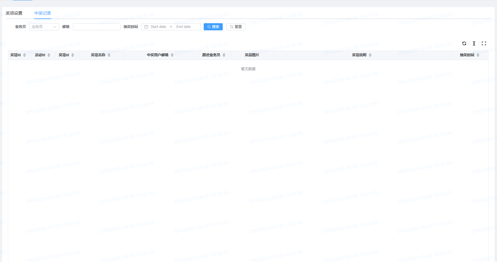Sort by 跟进业务员 column arrows
The height and width of the screenshot is (262, 497).
click(x=224, y=55)
